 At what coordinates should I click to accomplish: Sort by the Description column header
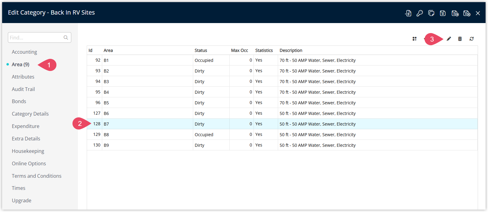291,50
